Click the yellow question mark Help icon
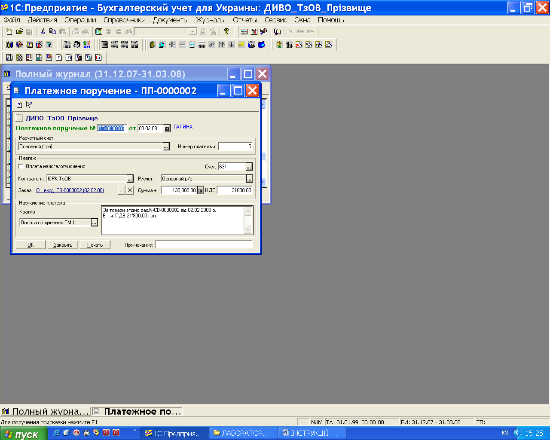Screen dimensions: 550x440 click(x=226, y=31)
